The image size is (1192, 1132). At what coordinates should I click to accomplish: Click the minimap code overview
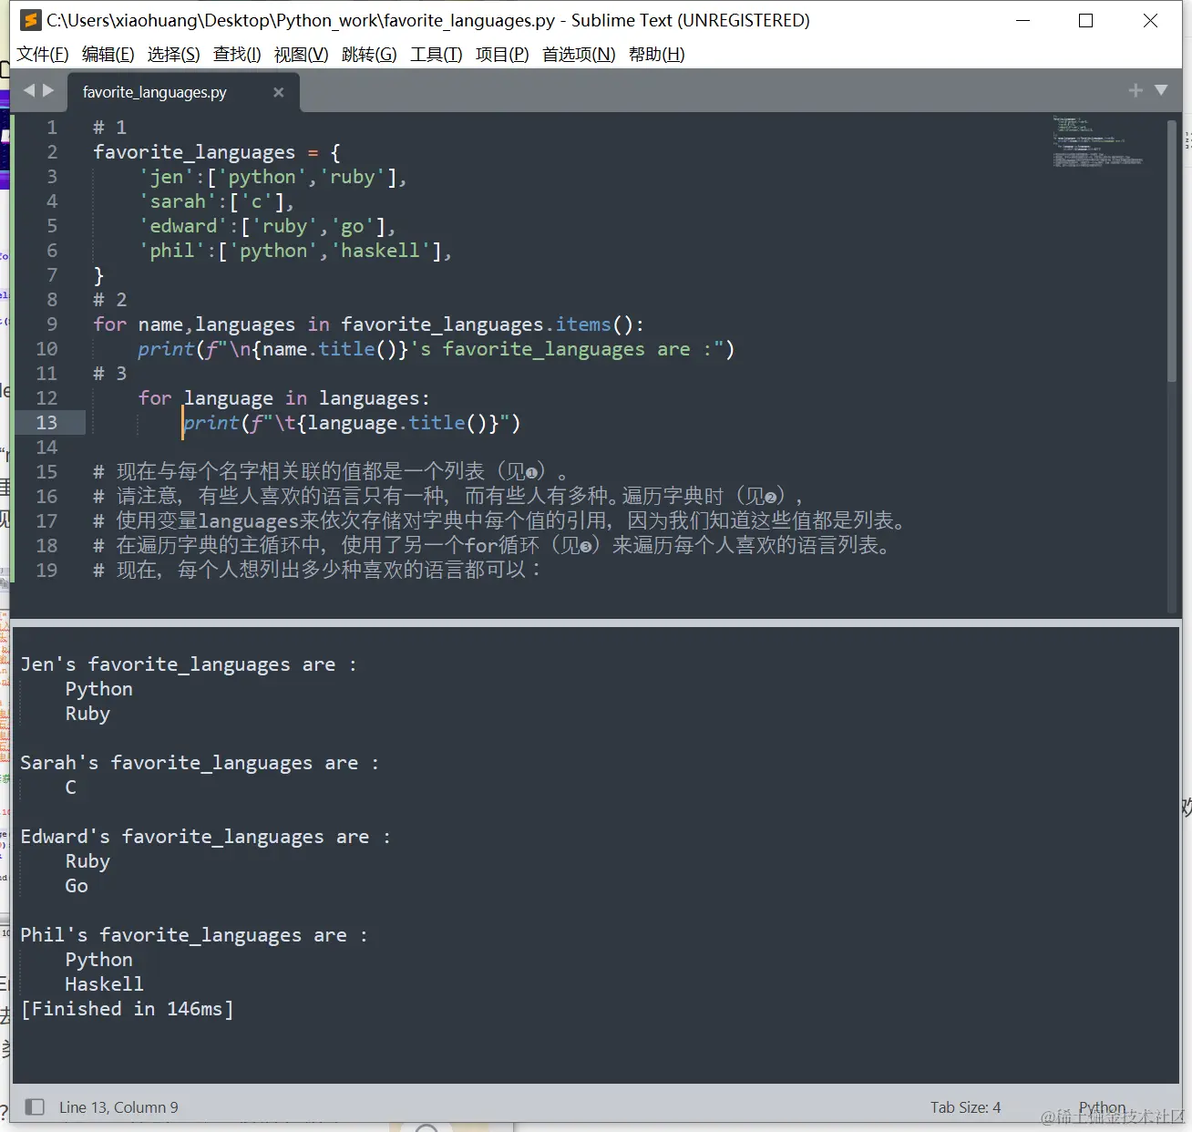pyautogui.click(x=1097, y=141)
